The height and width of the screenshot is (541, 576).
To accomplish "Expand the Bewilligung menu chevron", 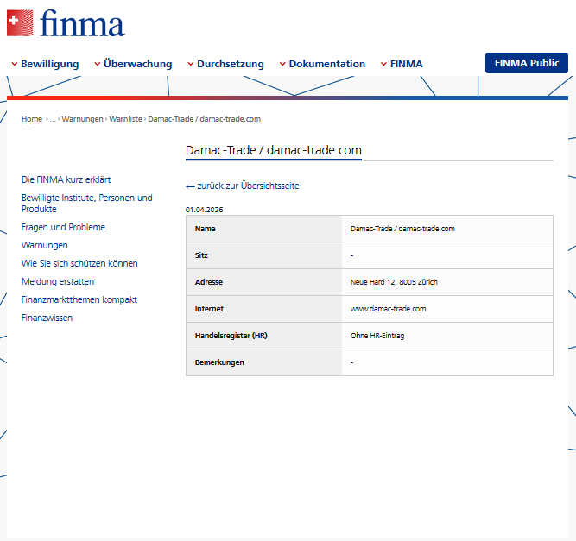I will coord(15,64).
